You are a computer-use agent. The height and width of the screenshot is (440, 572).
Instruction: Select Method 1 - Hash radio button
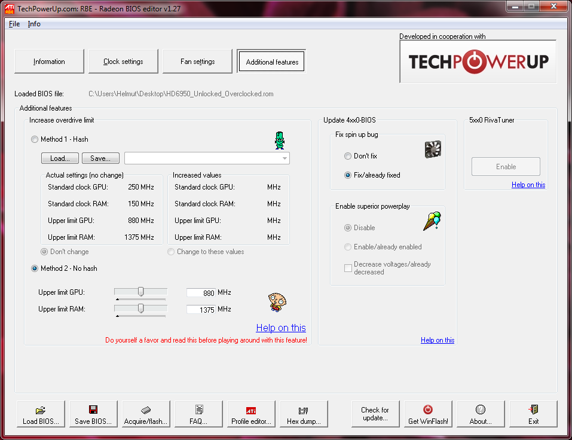[x=35, y=139]
